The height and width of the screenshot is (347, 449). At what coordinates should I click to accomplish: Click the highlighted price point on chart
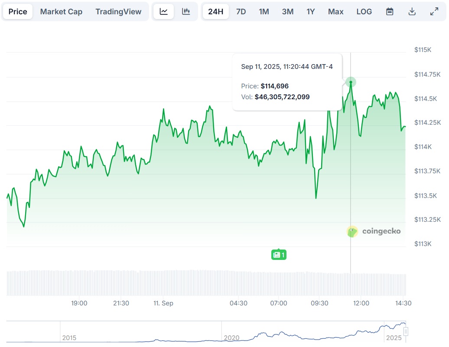(351, 82)
